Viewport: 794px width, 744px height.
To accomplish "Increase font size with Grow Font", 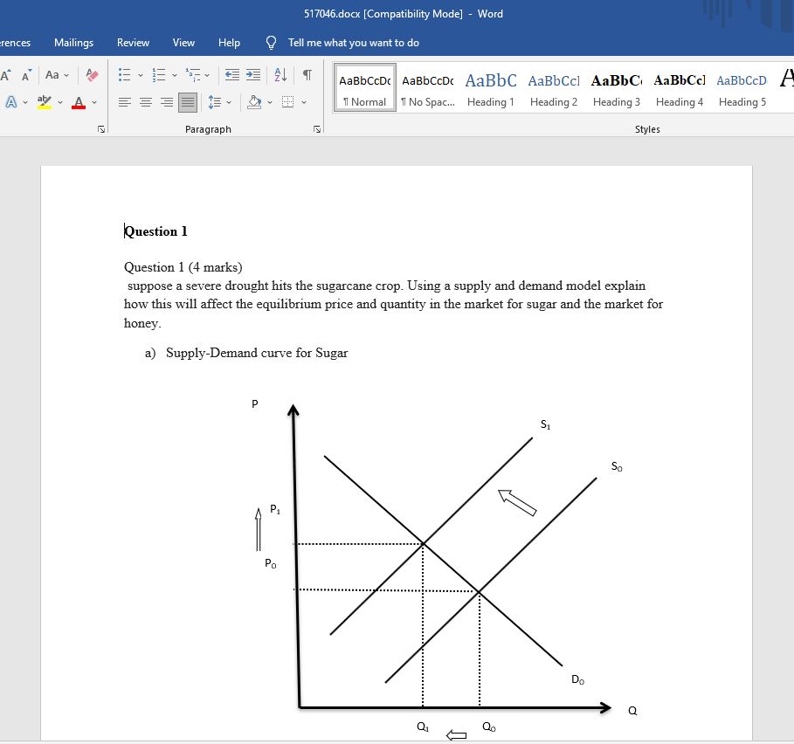I will tap(5, 75).
